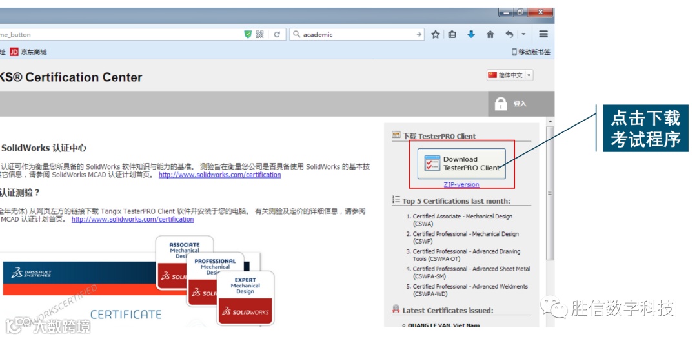697x339 pixels.
Task: Click the padlock icon beside 登入
Action: [x=501, y=104]
